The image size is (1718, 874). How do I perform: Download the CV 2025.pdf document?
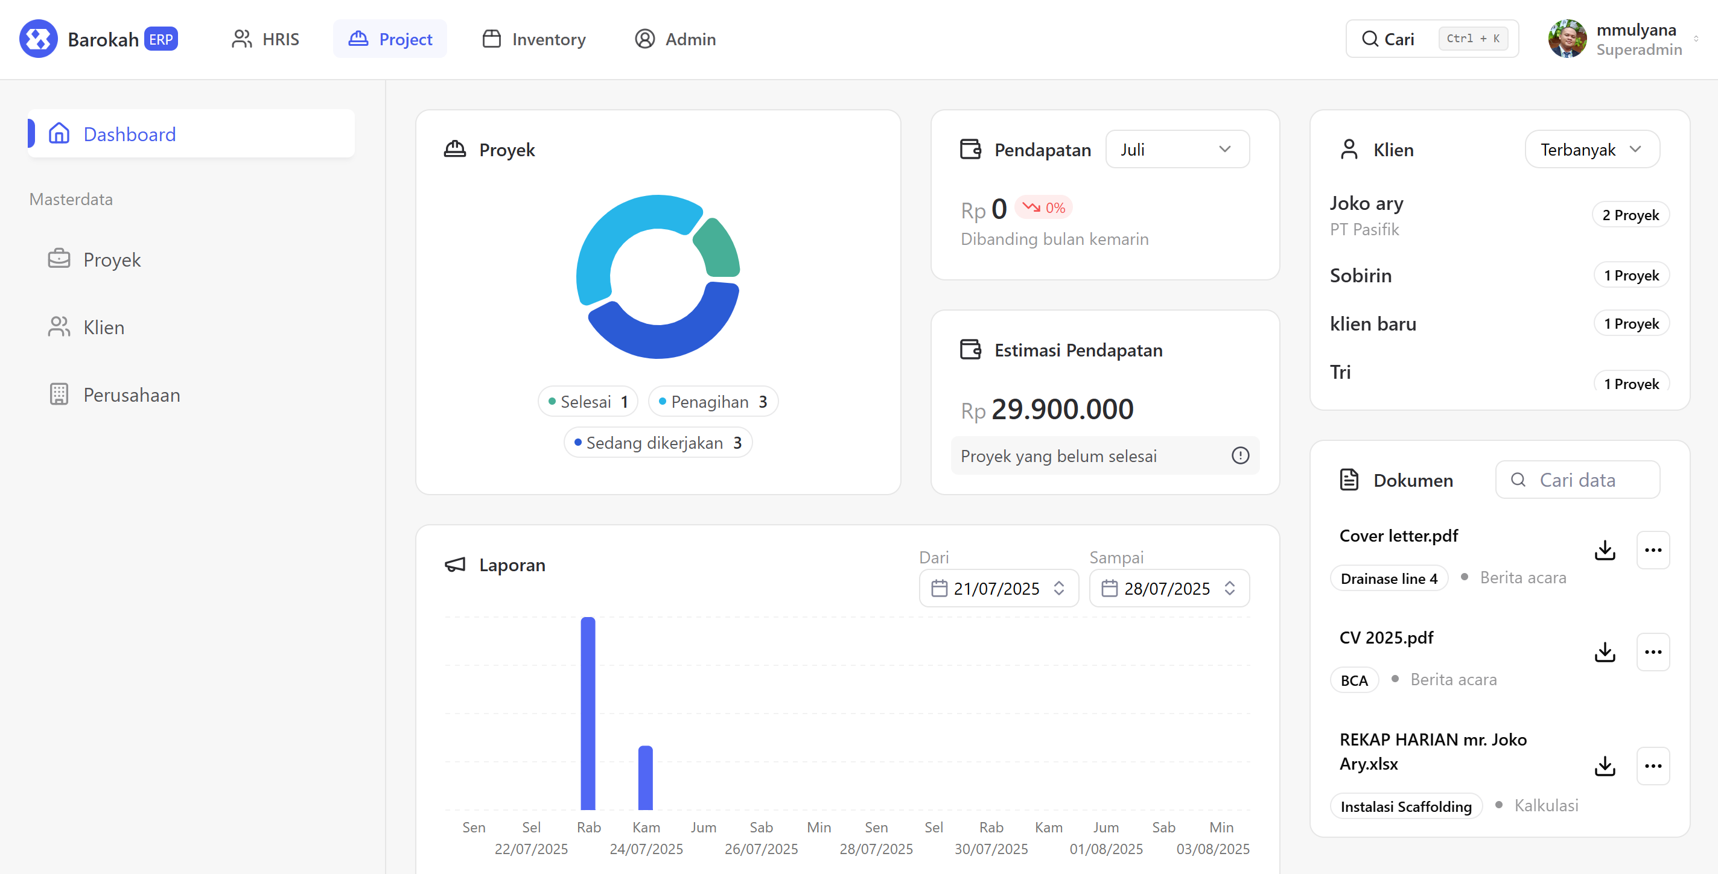1604,651
